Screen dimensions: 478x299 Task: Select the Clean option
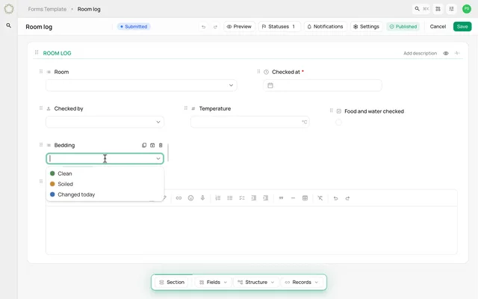[x=105, y=173]
